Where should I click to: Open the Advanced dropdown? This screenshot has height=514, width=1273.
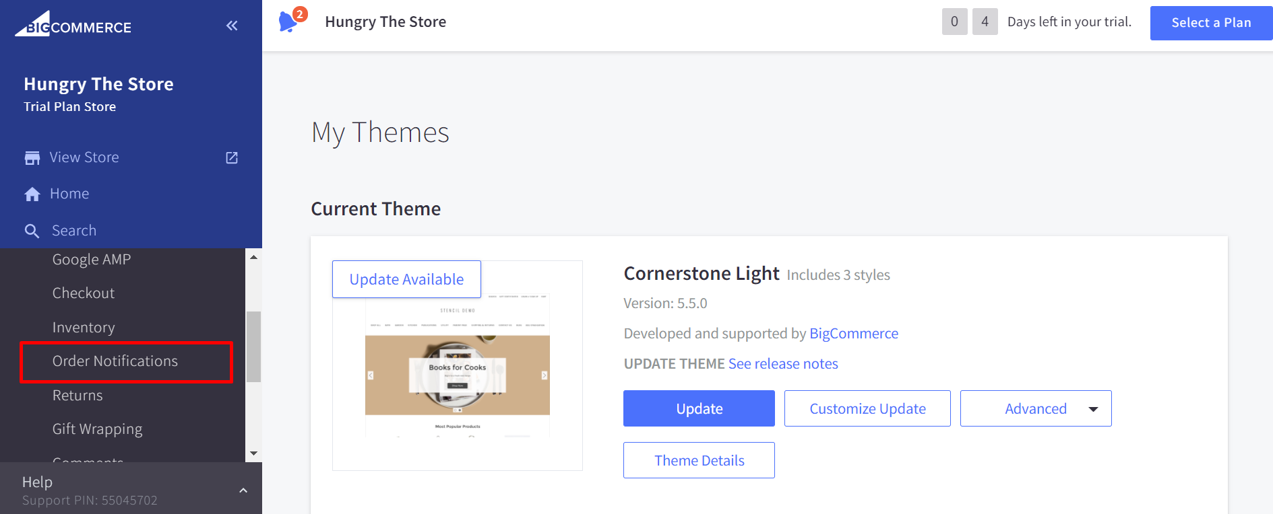[1036, 408]
